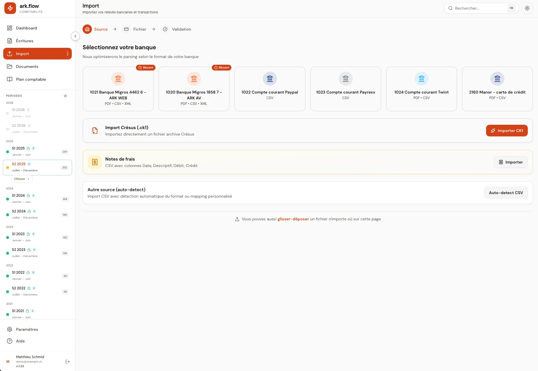Screen dimensions: 538x371
Task: Expand Clôturer for S2 2025
Action: [x=22, y=179]
